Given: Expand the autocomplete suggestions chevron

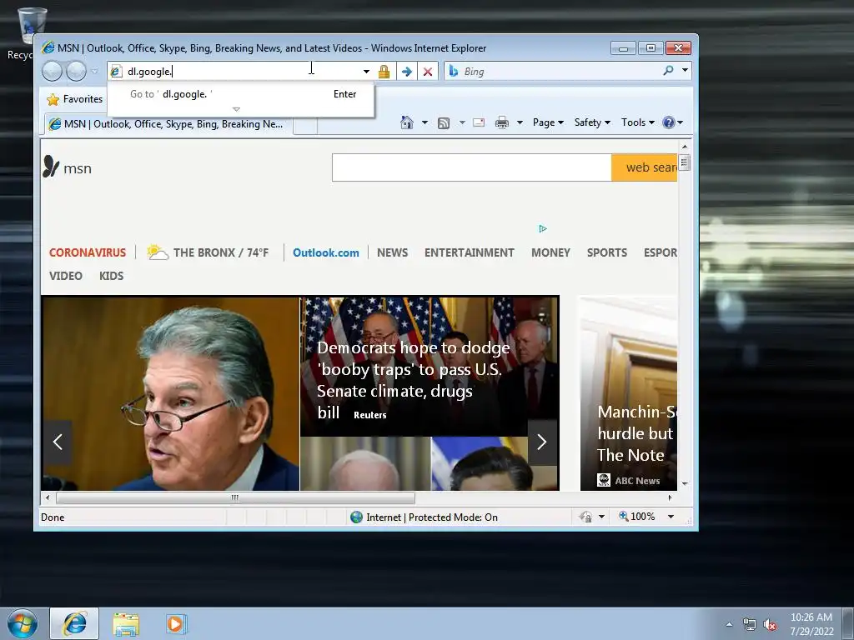Looking at the screenshot, I should (236, 109).
